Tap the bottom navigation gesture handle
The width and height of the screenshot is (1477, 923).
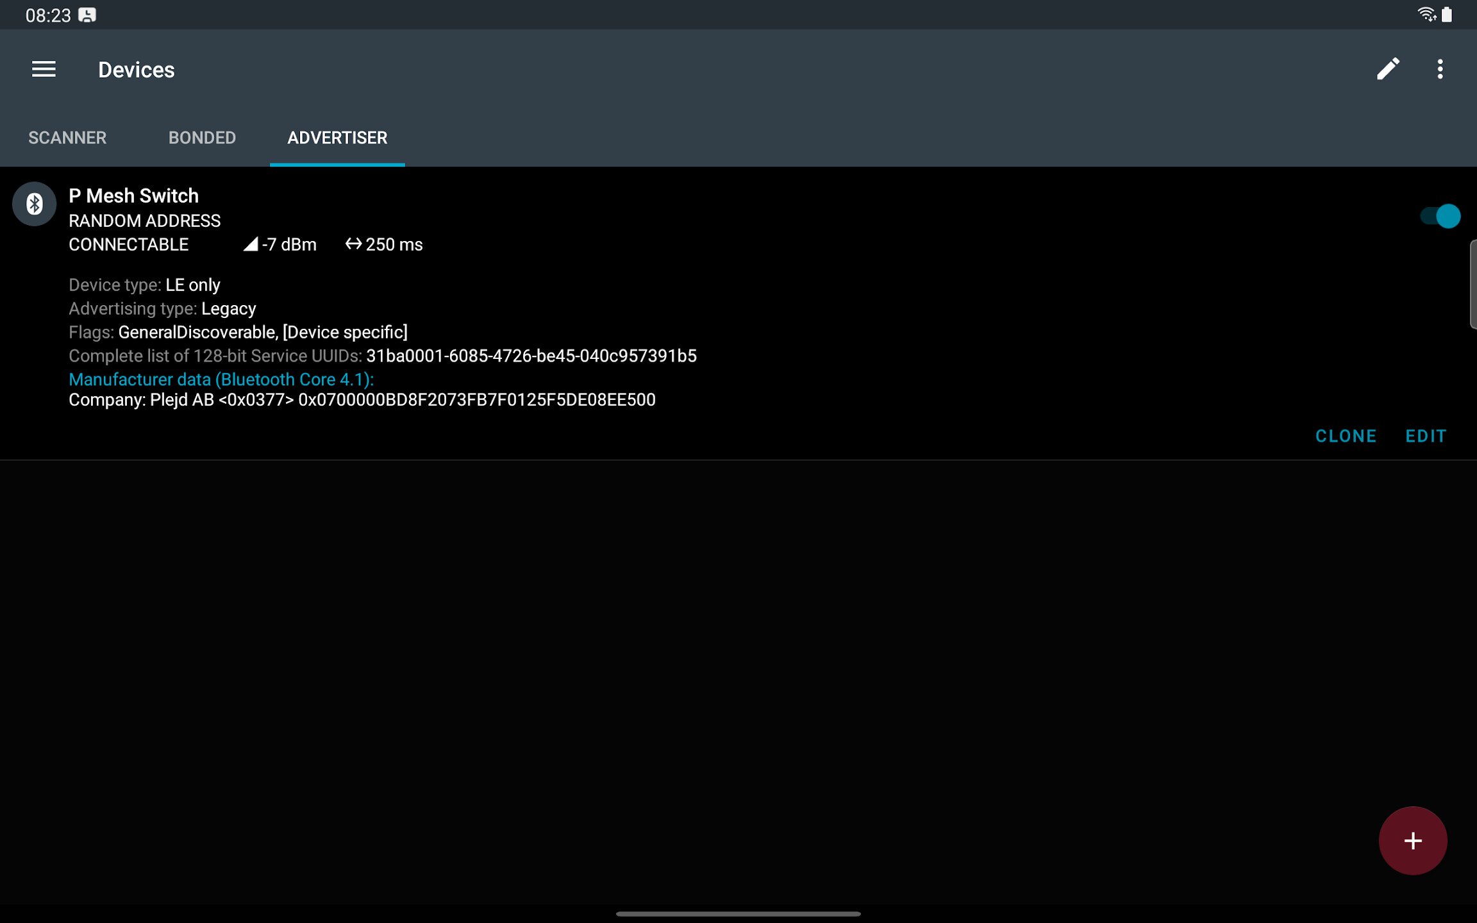click(x=738, y=913)
